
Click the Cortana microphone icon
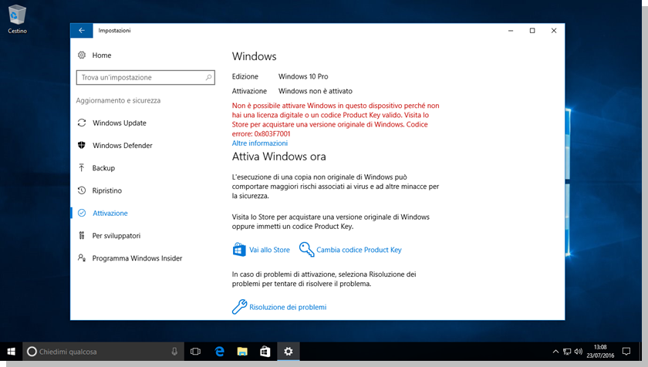174,352
